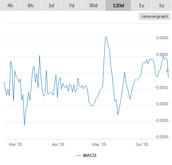Click the -0.0003 y-axis label

click(x=162, y=120)
